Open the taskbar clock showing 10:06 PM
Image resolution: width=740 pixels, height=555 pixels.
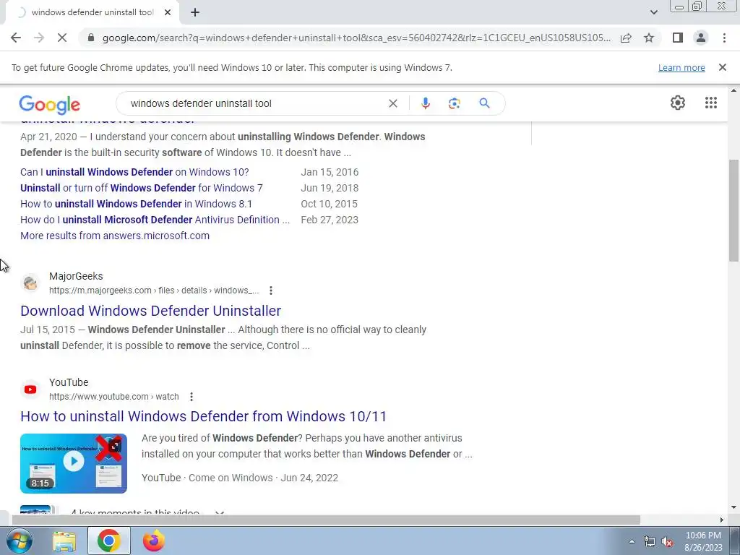(x=703, y=541)
